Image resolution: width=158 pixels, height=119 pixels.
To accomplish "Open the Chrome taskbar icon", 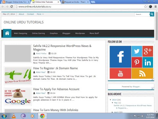I will point(42,116).
